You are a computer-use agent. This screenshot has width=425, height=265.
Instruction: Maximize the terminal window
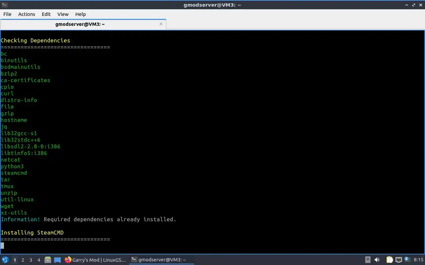414,5
